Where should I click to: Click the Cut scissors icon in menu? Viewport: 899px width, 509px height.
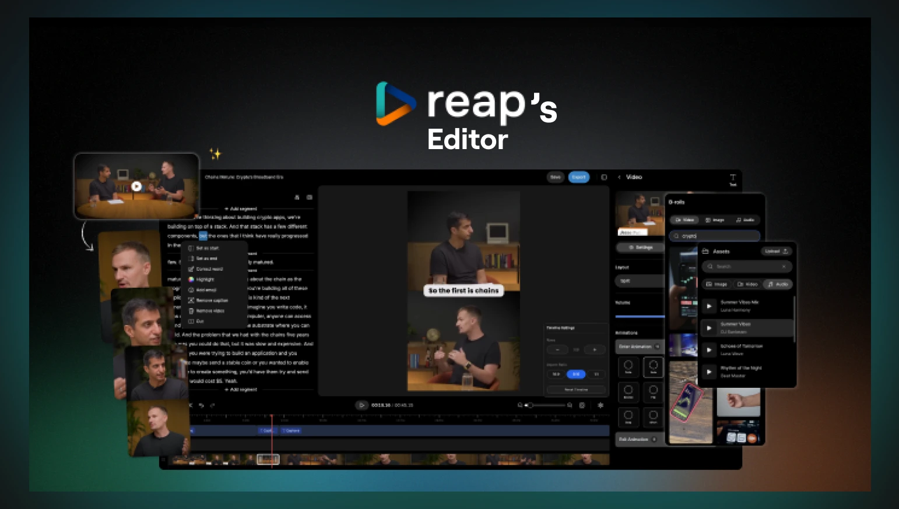(191, 321)
